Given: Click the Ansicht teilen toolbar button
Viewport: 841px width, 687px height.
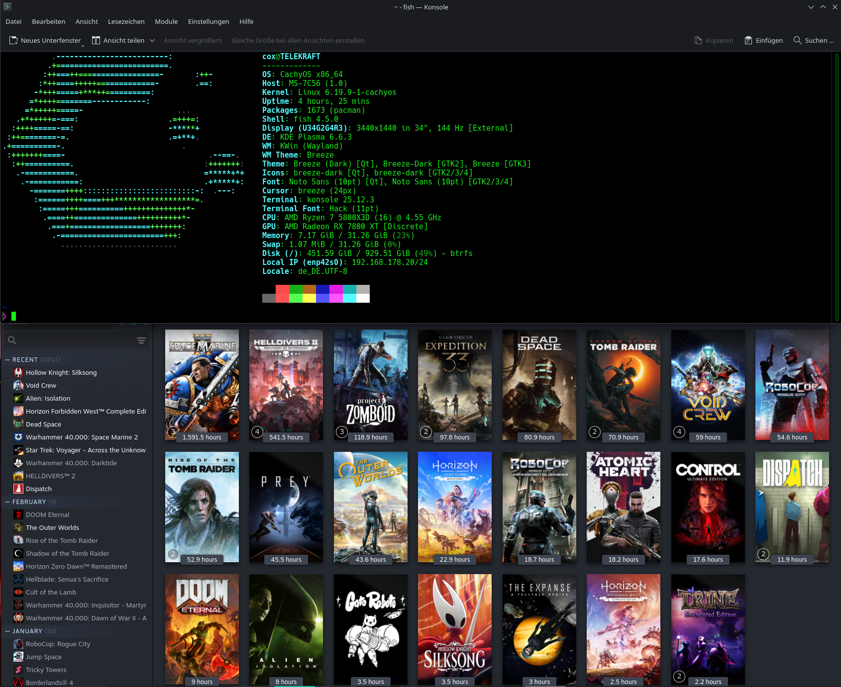Looking at the screenshot, I should [118, 40].
